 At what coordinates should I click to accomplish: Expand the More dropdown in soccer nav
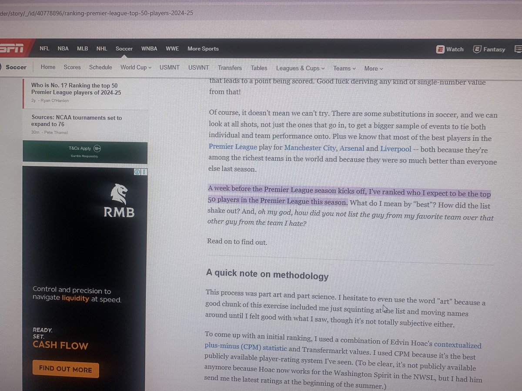pos(374,68)
